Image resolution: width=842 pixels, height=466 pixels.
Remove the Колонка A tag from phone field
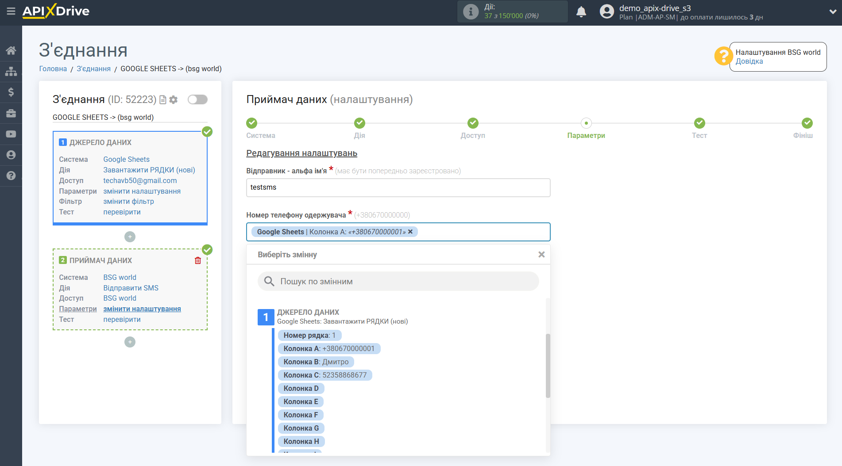[x=410, y=232]
